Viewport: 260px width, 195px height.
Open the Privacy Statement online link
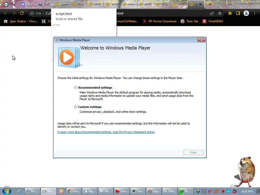[x=106, y=132]
